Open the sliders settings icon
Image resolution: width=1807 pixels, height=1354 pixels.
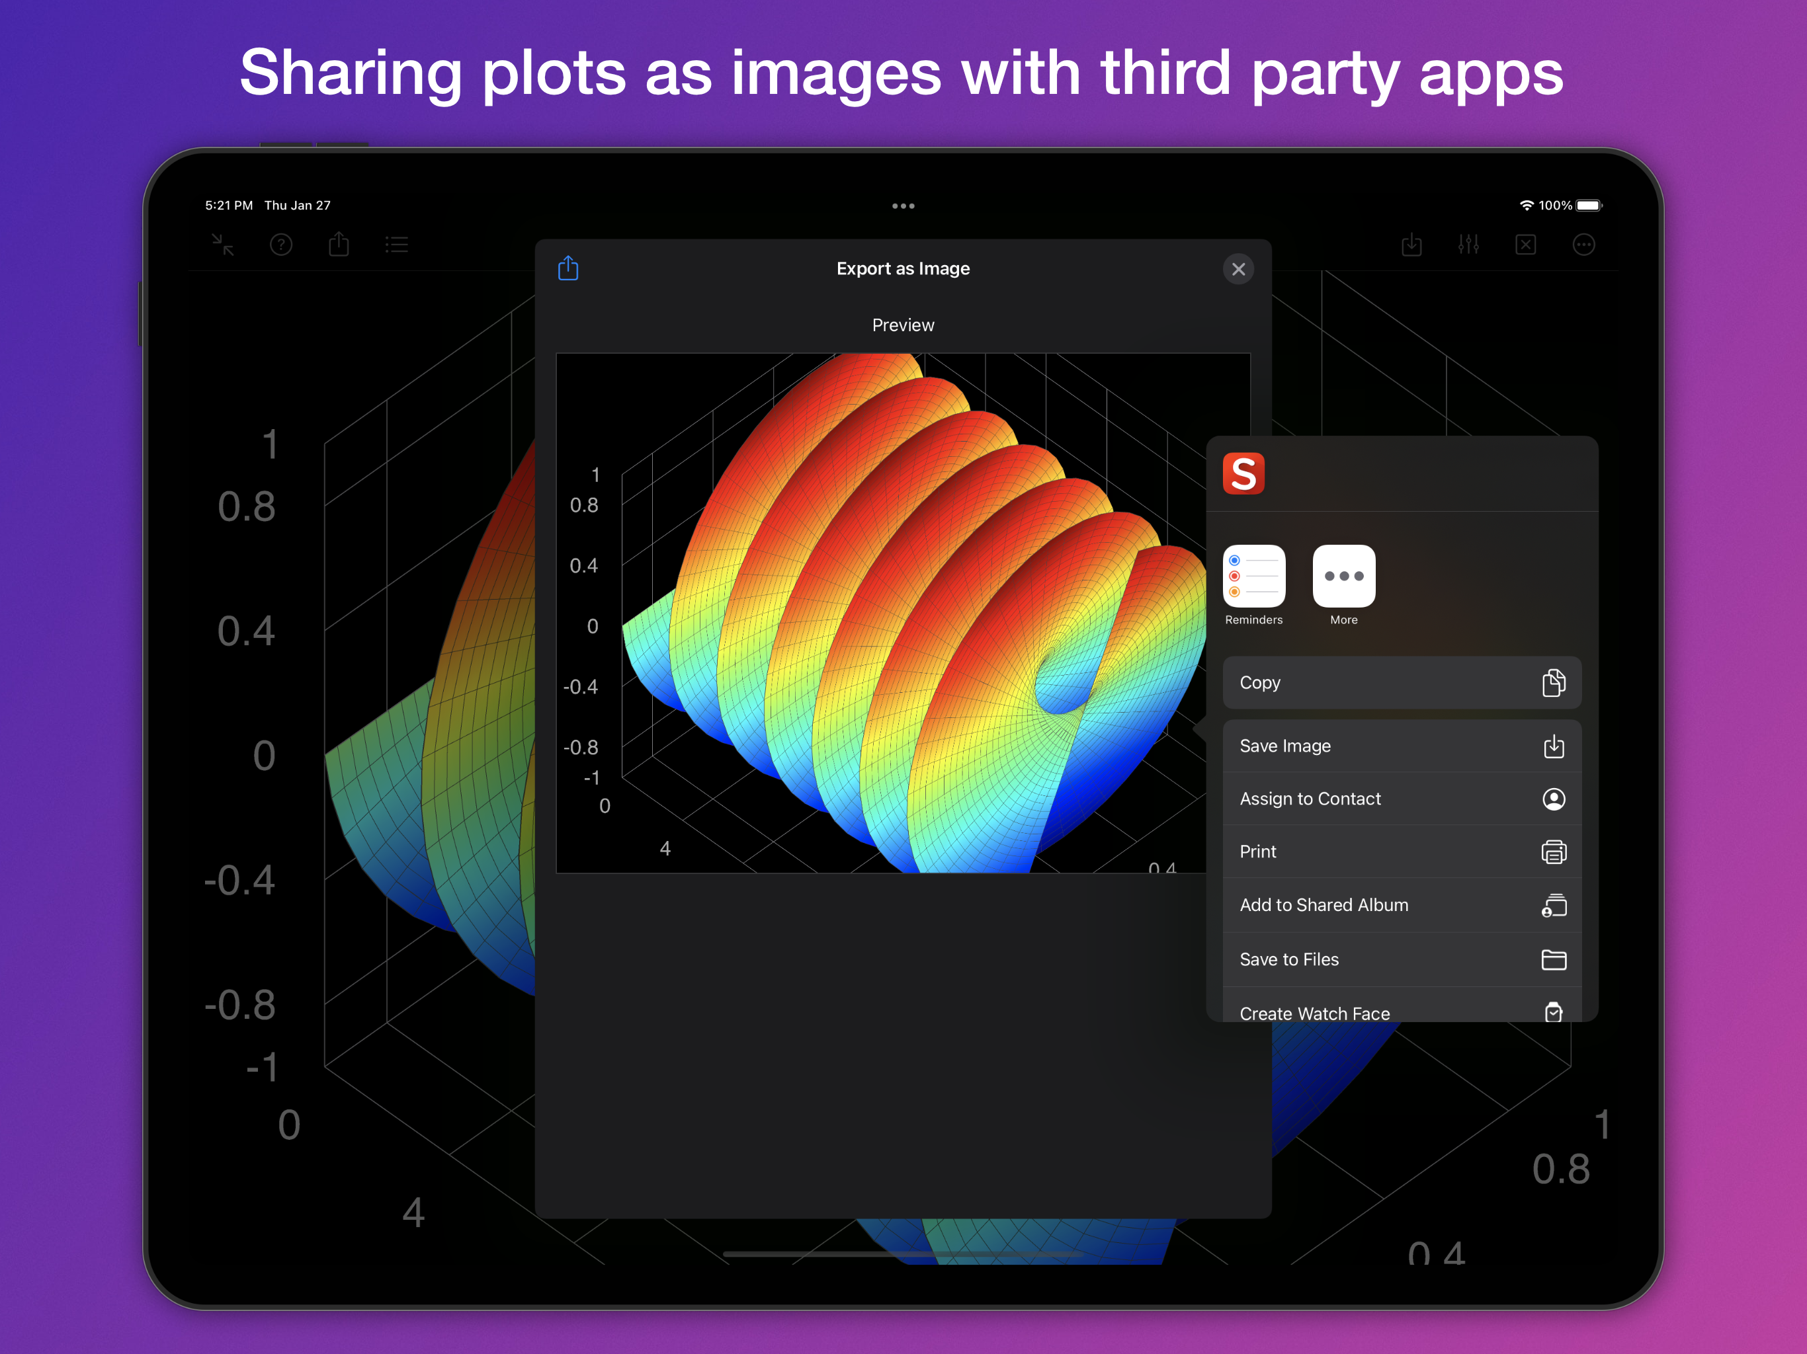coord(1468,244)
